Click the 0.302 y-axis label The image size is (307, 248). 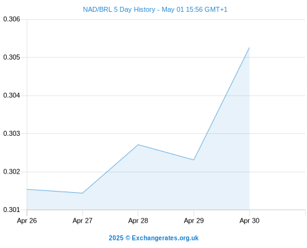point(12,172)
